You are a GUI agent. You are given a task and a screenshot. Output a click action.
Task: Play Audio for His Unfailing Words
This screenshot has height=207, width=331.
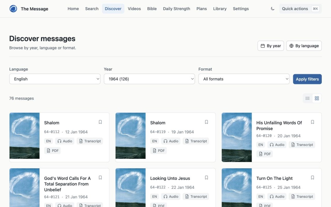point(277,145)
